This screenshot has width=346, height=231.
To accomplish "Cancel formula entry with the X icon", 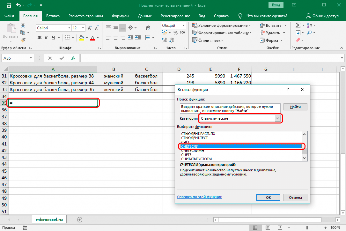I will pyautogui.click(x=50, y=58).
